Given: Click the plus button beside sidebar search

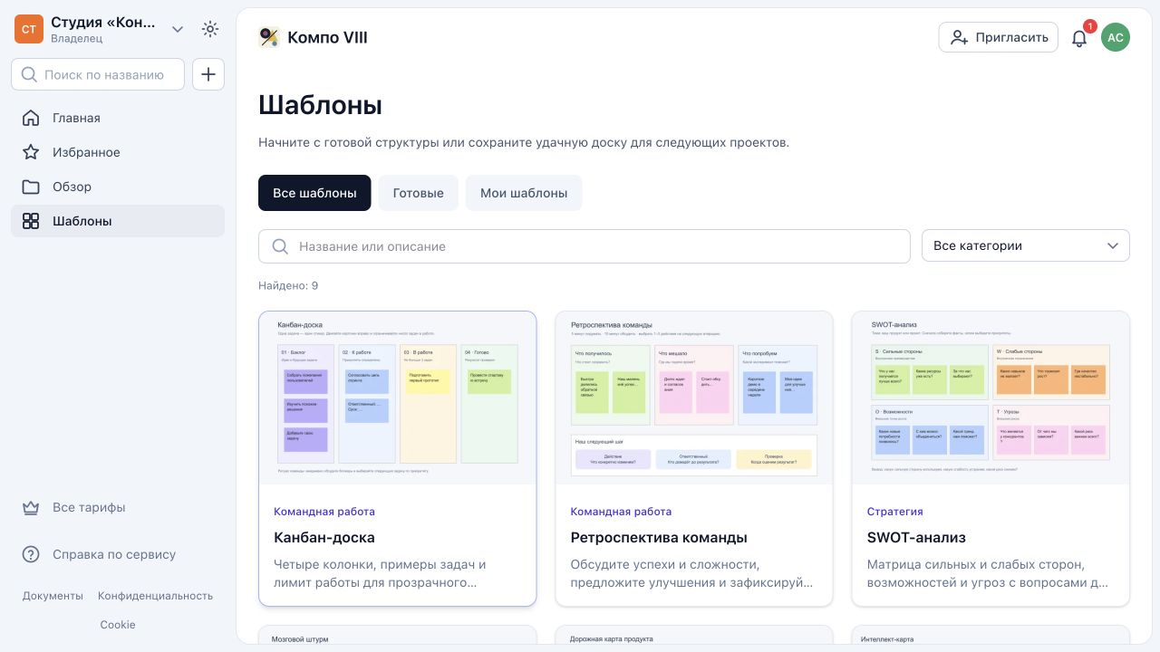Looking at the screenshot, I should click(208, 74).
